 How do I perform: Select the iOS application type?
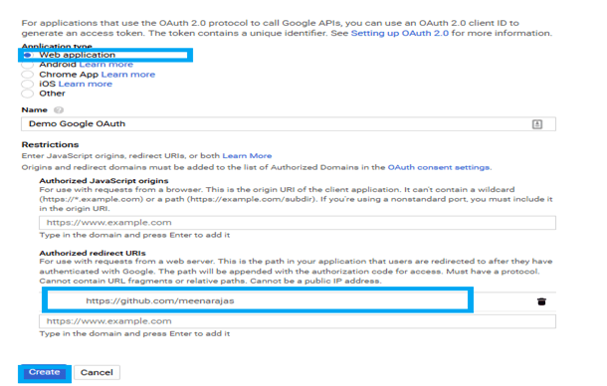click(x=28, y=84)
